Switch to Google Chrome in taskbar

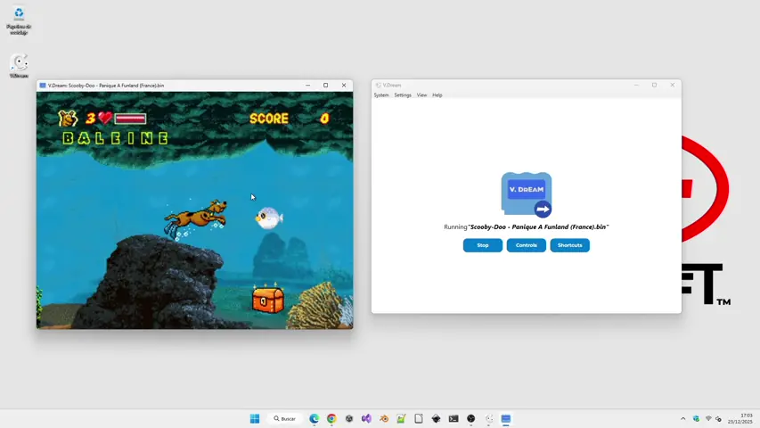(x=331, y=419)
